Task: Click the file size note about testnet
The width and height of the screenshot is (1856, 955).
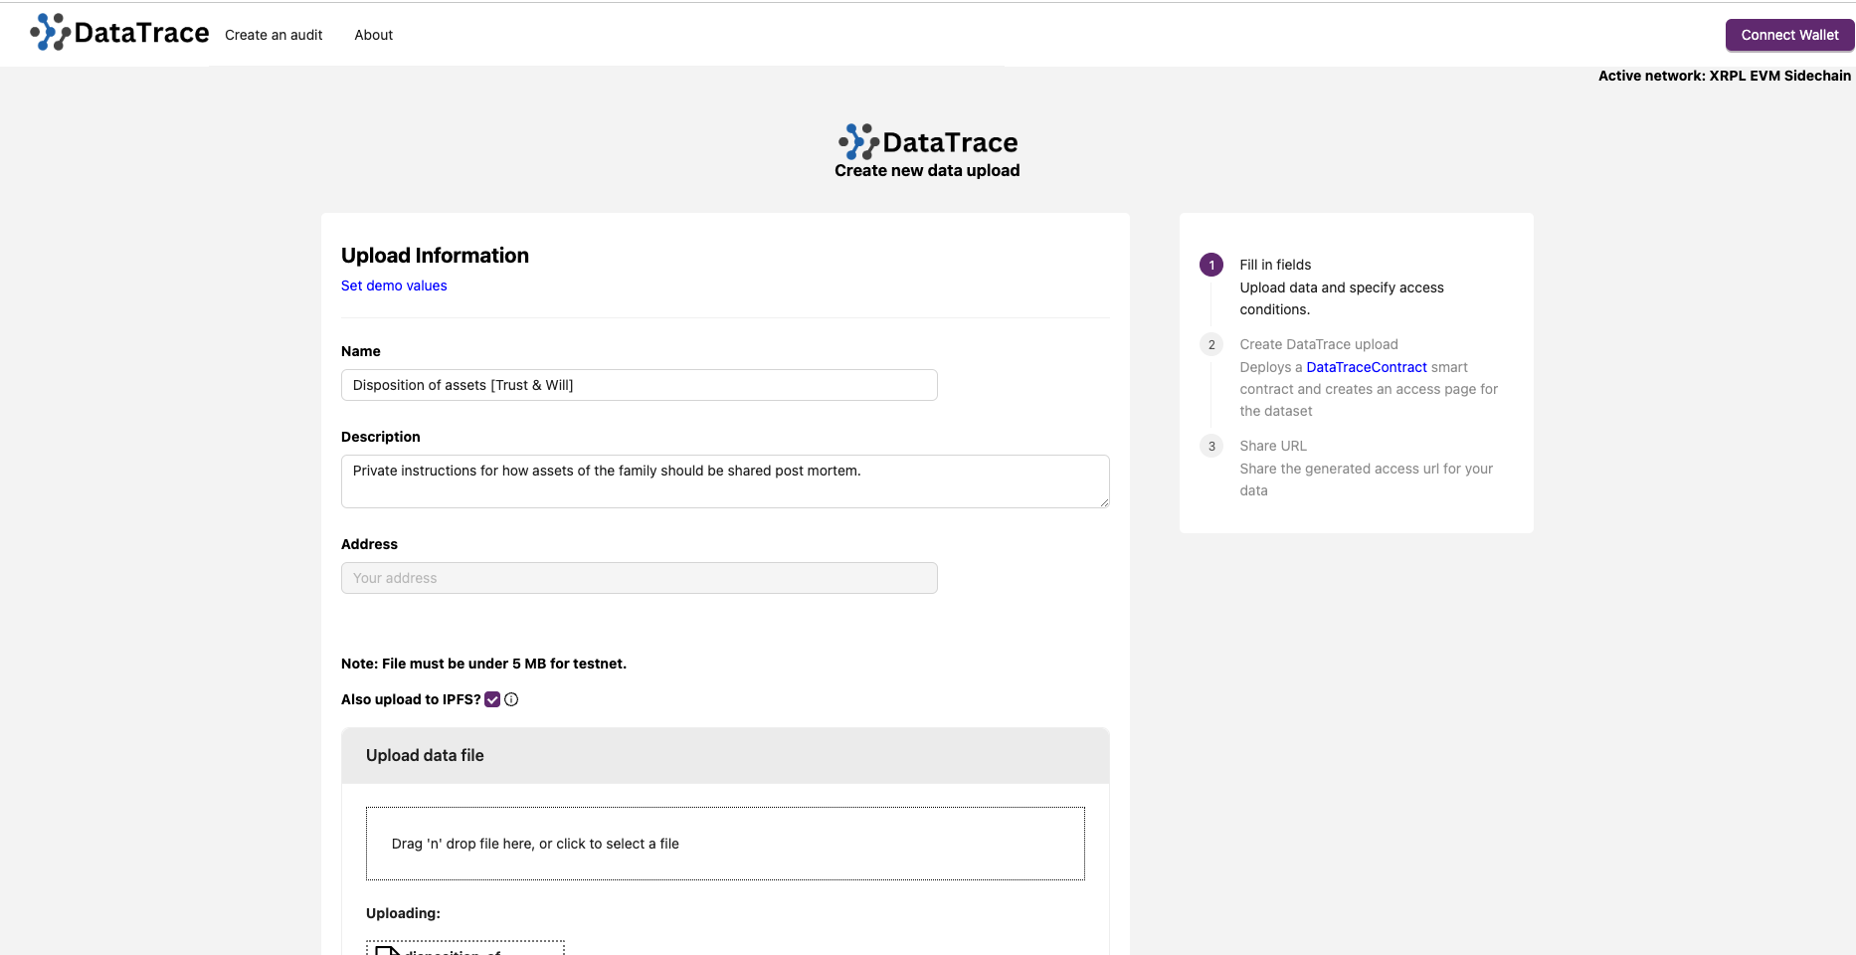Action: pyautogui.click(x=483, y=664)
